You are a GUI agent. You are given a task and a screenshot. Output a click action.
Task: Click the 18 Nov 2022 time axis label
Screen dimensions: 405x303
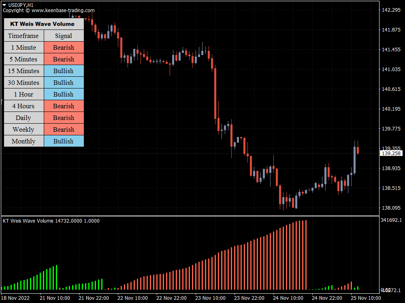tap(15, 298)
